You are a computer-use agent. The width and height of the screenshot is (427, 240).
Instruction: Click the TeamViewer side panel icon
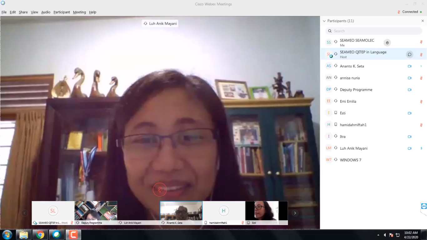pyautogui.click(x=424, y=206)
